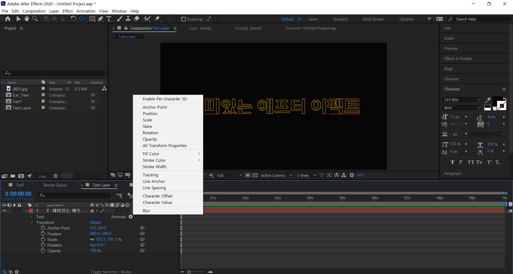Select the Puppet Pin tool
Screen dimensions: 513x274
[x=157, y=19]
